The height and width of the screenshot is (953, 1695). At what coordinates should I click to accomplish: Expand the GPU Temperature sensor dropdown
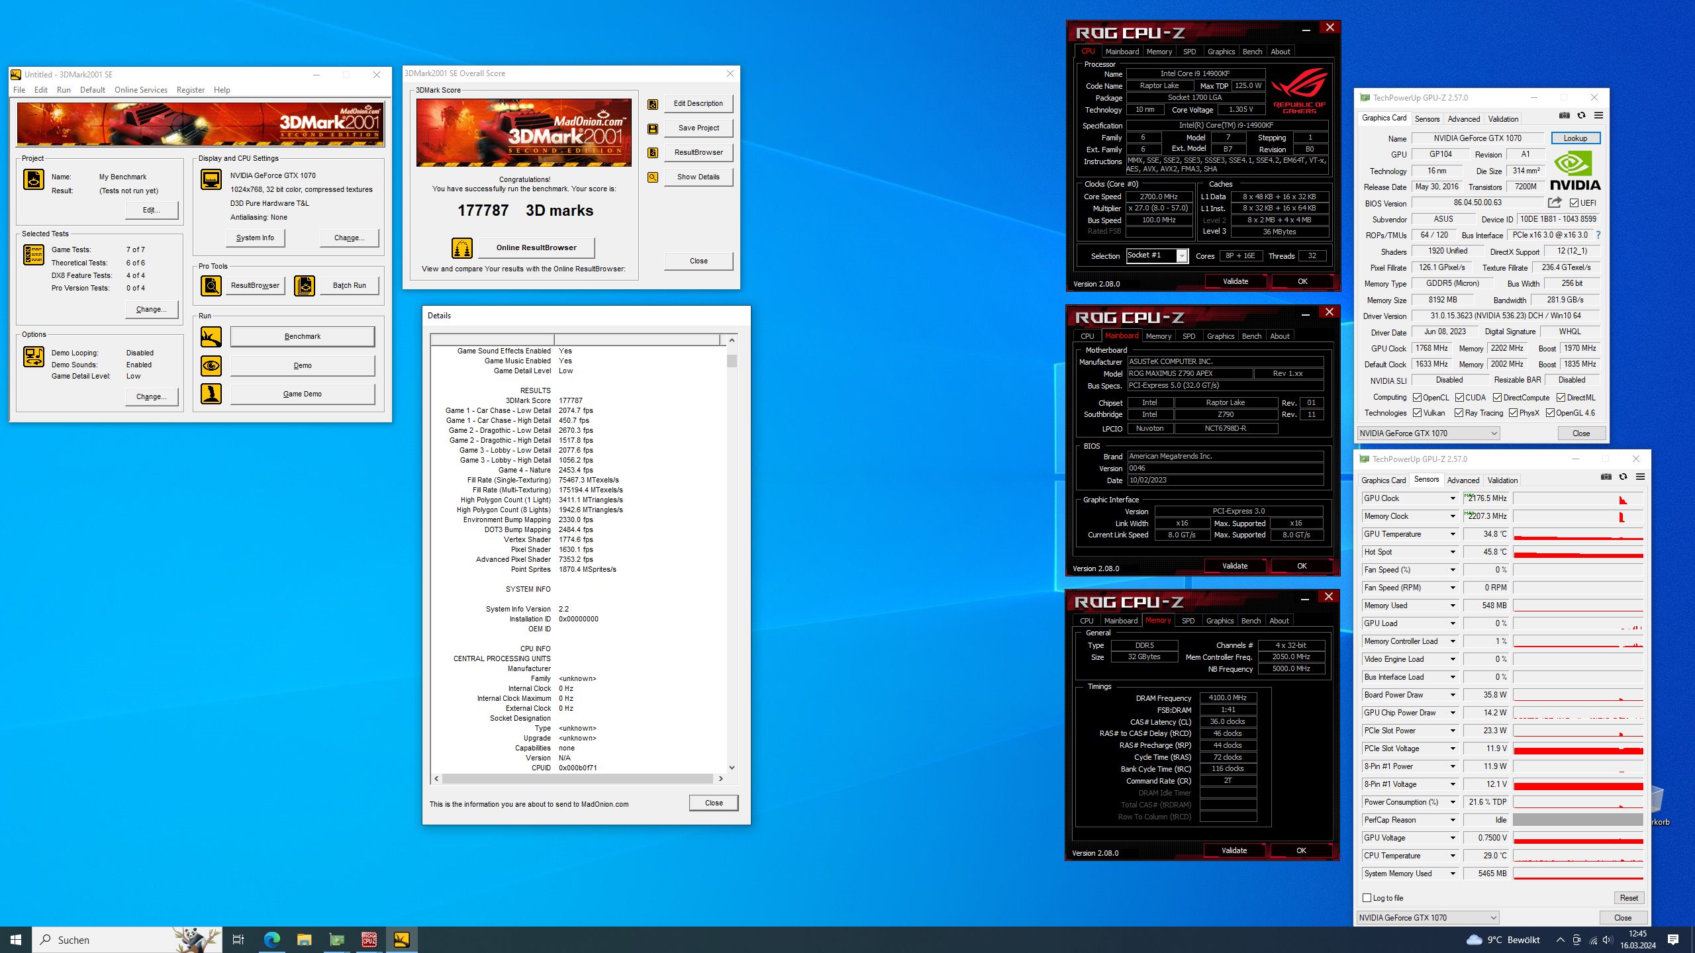click(x=1453, y=534)
